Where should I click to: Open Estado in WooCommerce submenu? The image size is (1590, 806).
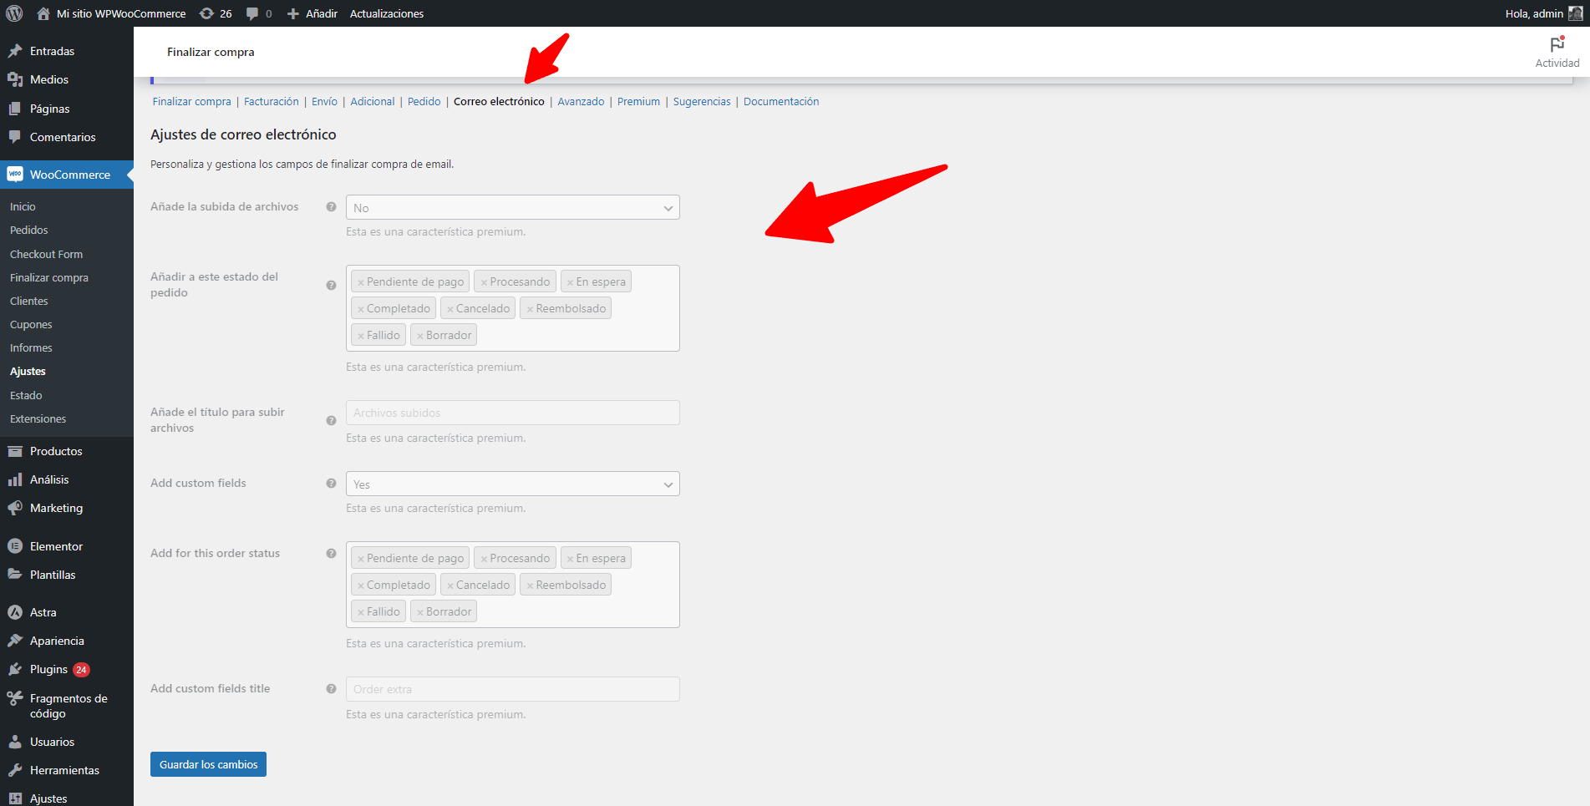coord(26,395)
